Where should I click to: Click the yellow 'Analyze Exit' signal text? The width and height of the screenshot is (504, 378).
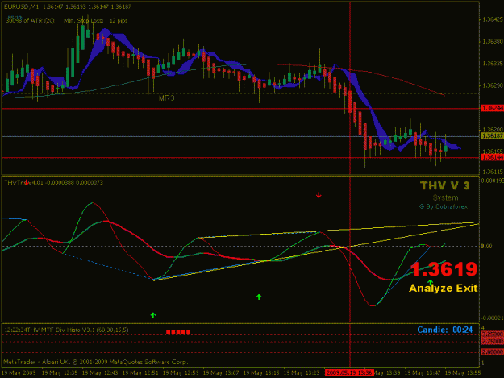[444, 288]
